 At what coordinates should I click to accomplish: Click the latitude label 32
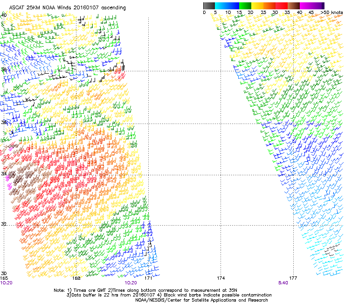[x=4, y=224]
